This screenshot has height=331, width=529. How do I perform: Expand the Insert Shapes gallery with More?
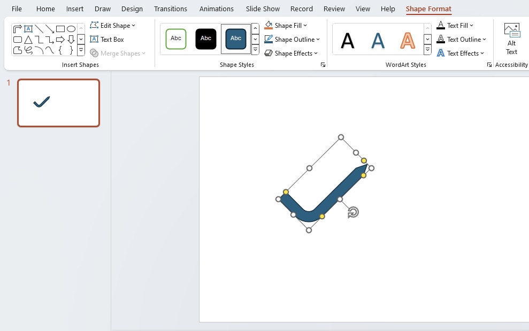[x=81, y=50]
